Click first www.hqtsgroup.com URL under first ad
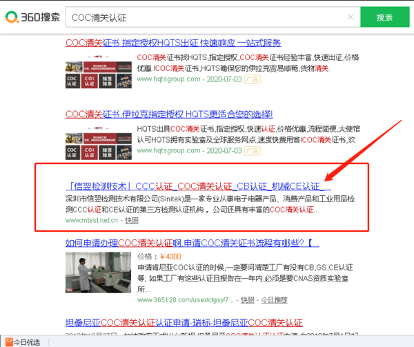The image size is (414, 347). (168, 79)
